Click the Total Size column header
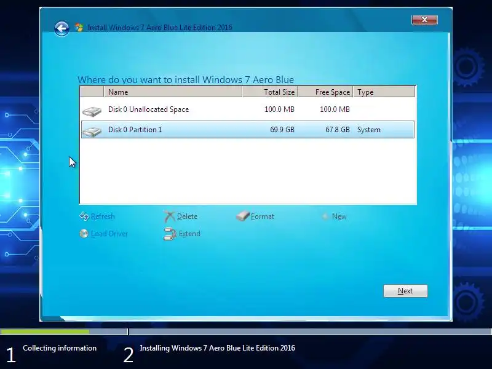Viewport: 492px width, 369px height. click(270, 92)
